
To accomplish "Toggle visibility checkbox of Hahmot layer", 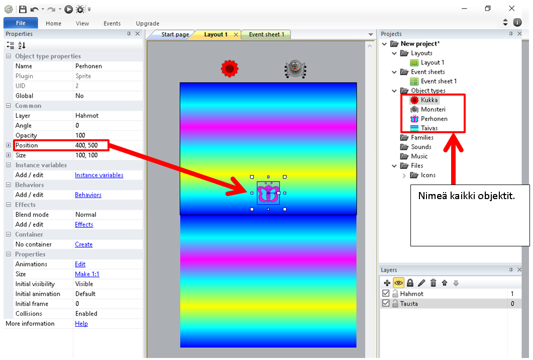I will [x=386, y=294].
